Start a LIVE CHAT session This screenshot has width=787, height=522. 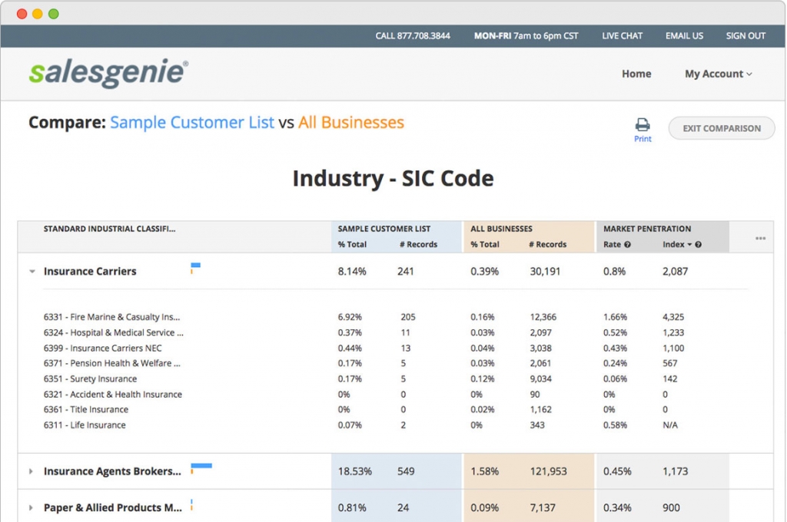(622, 35)
